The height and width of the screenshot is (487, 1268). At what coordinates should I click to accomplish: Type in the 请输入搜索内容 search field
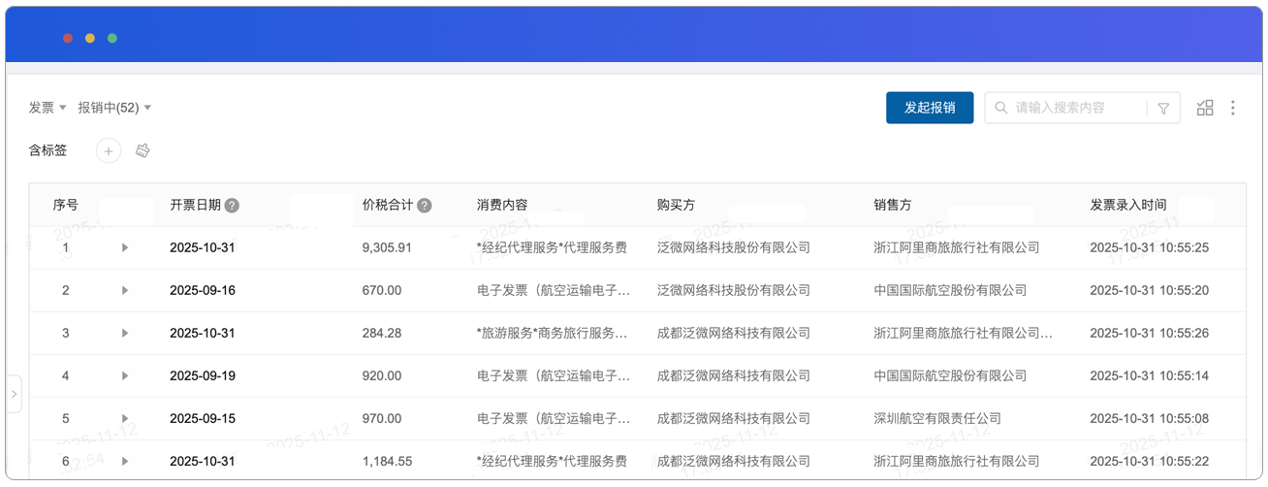1076,108
